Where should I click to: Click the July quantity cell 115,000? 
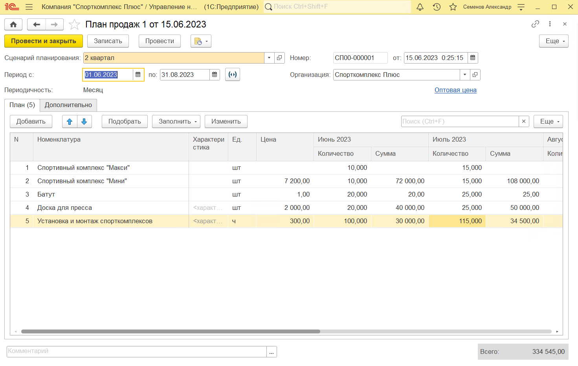pos(457,221)
